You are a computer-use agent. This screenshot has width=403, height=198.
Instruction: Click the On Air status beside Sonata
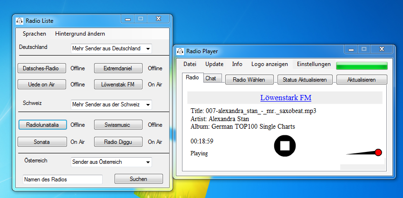coord(77,142)
